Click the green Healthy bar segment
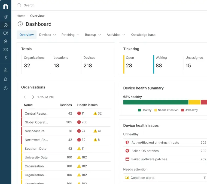 156,102
